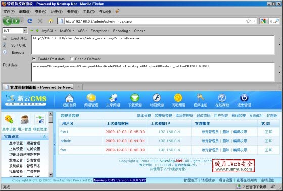Image resolution: width=283 pixels, height=191 pixels.
Task: Click the search magnifier icon in search box
Action: [277, 21]
